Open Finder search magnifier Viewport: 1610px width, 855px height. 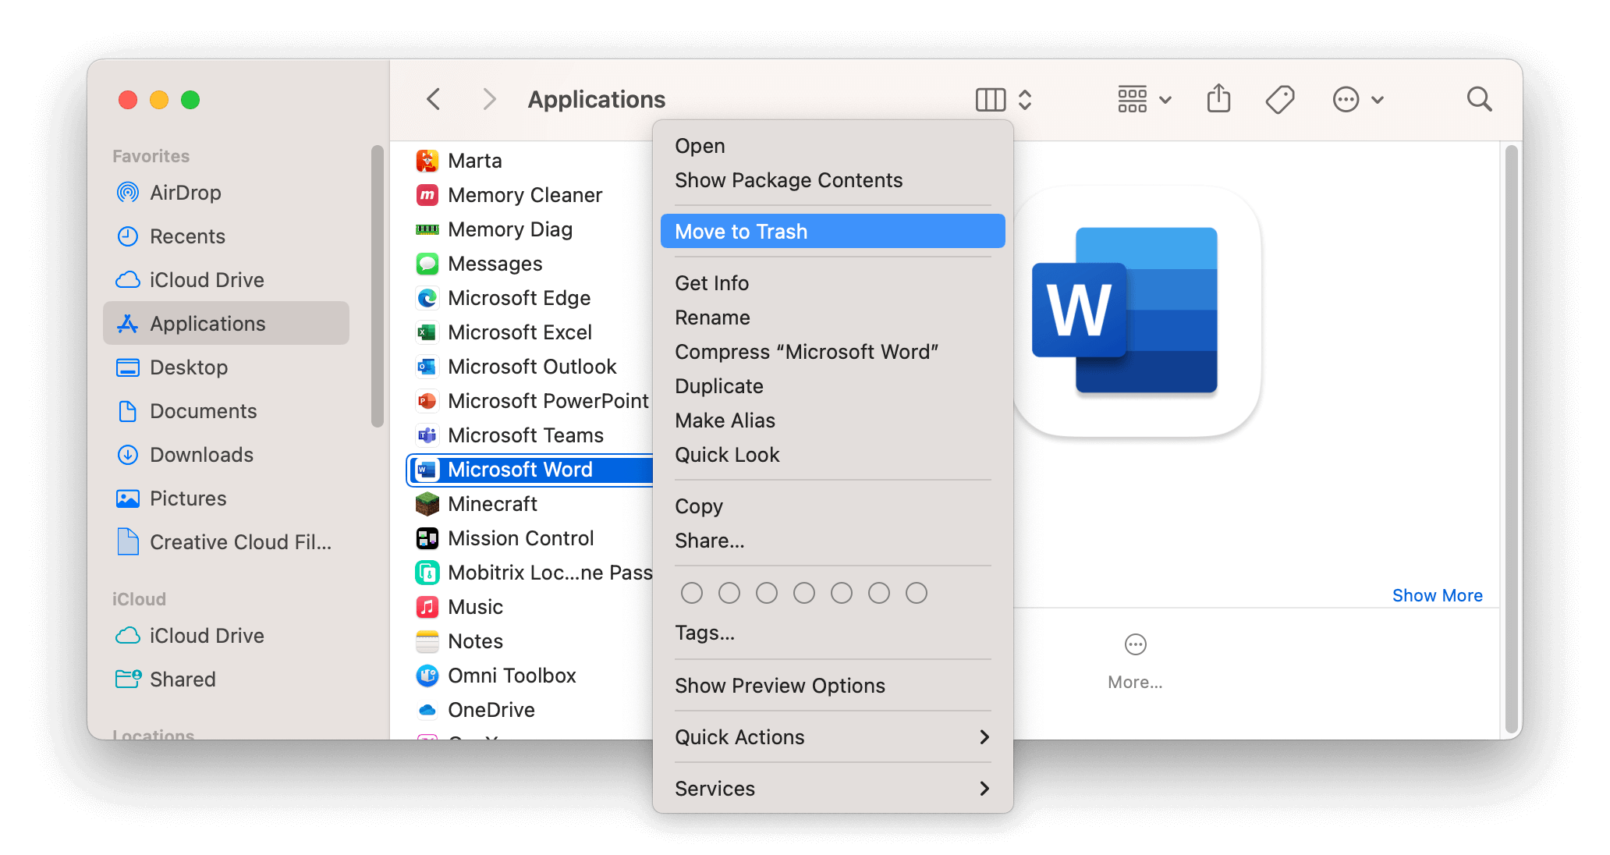coord(1479,100)
